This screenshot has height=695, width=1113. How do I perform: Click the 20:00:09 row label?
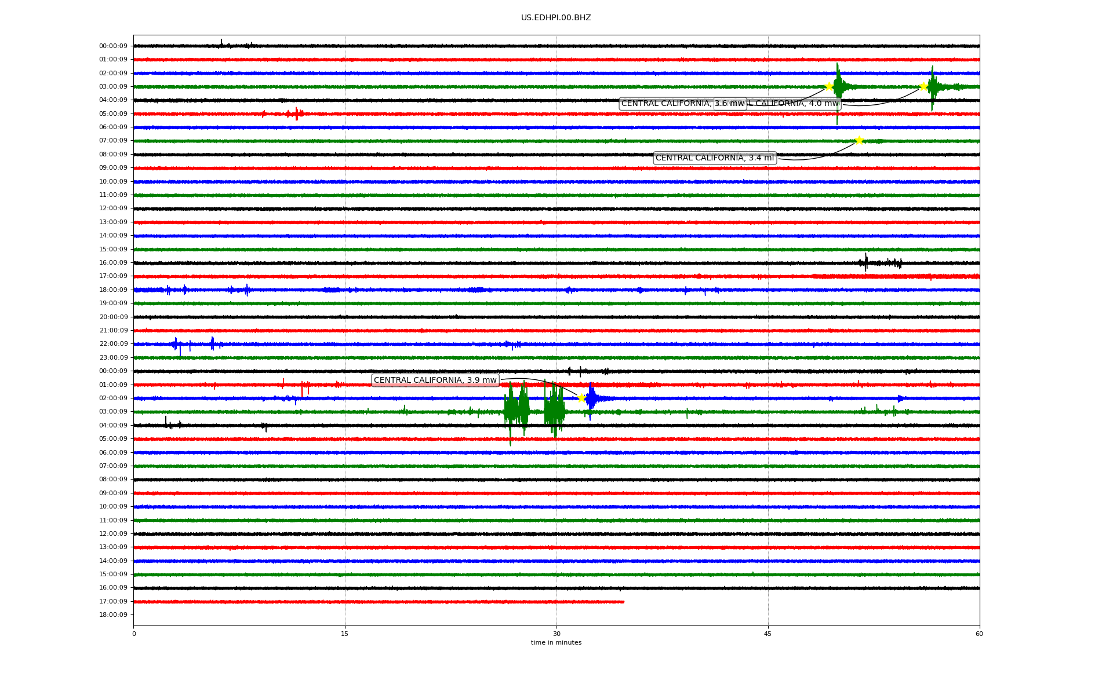[x=113, y=317]
